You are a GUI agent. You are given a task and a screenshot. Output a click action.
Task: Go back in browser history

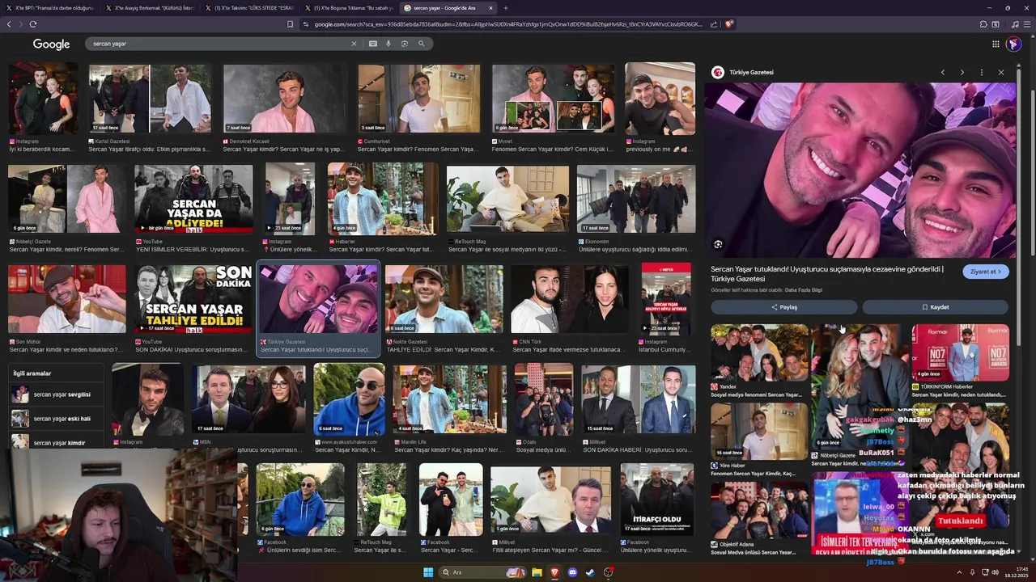tap(9, 24)
